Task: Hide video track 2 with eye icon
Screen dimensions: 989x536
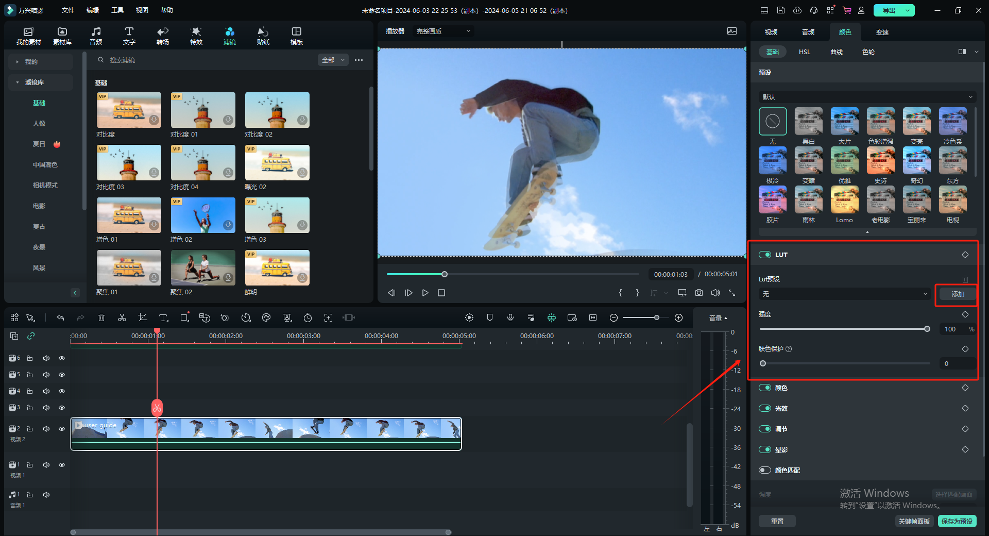Action: pos(62,429)
